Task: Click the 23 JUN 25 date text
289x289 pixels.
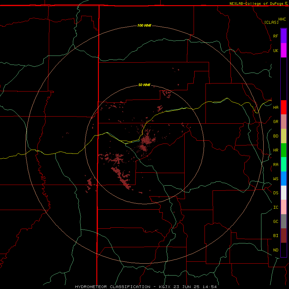Action: [x=186, y=287]
